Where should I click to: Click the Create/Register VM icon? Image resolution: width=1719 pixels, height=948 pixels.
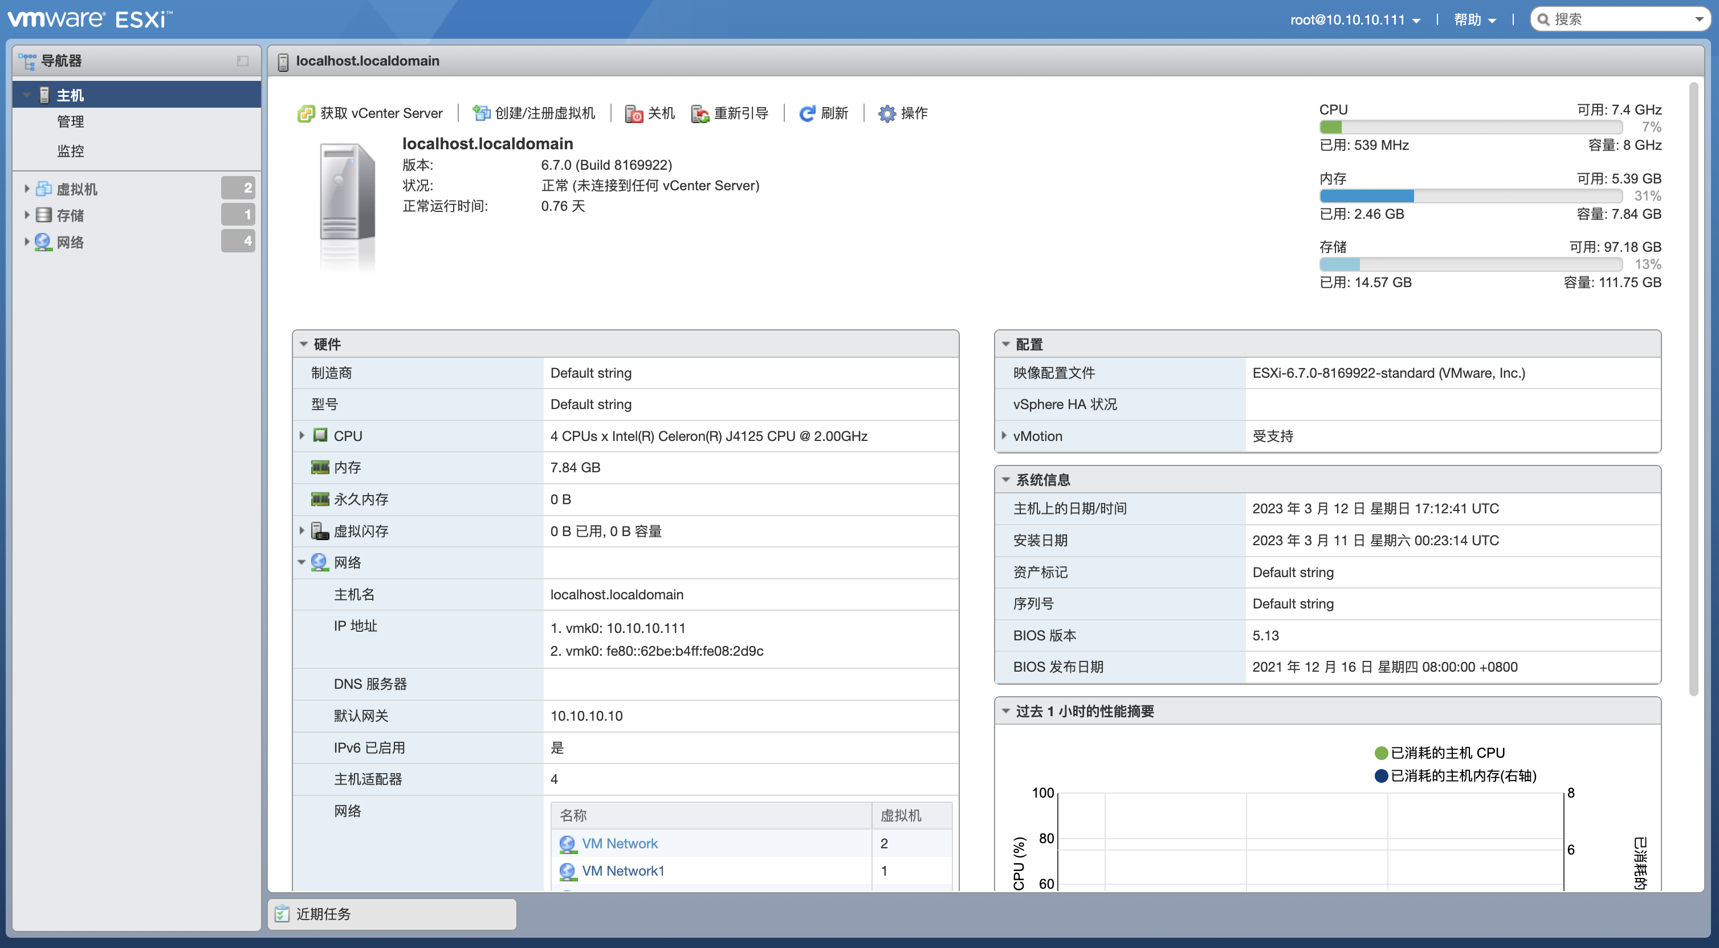pos(480,113)
